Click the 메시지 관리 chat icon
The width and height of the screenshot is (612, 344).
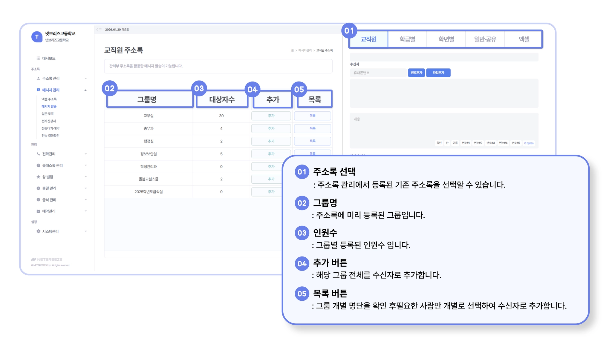[x=38, y=90]
